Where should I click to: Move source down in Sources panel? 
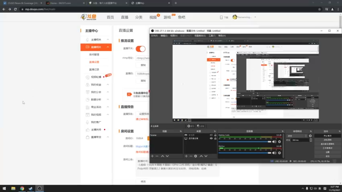[206, 156]
